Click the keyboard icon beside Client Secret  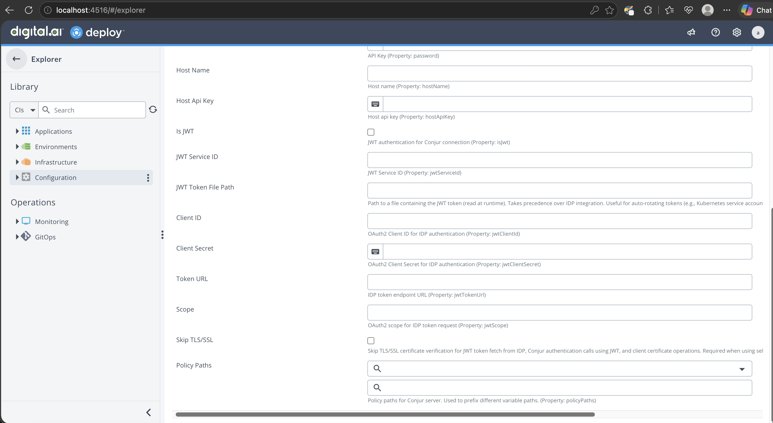(375, 252)
